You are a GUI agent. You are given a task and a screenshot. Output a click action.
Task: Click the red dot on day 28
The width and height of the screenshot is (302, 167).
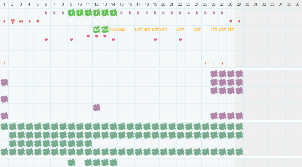coord(231,21)
